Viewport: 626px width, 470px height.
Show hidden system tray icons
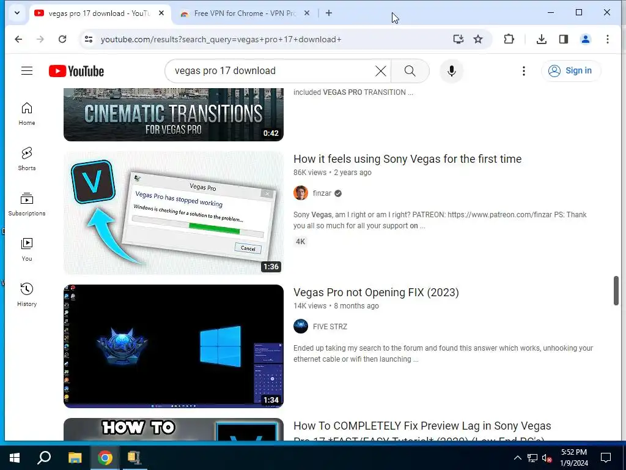(517, 458)
